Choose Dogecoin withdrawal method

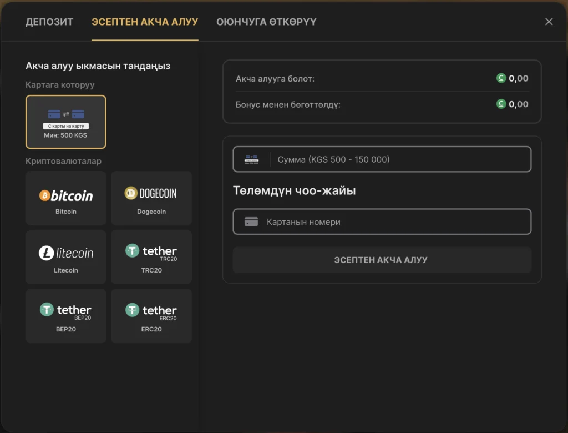click(x=151, y=198)
